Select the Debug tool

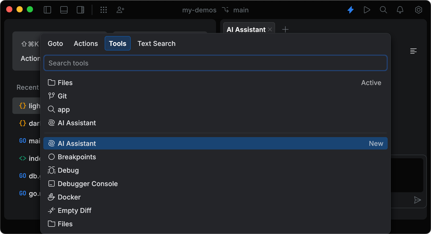(x=68, y=170)
